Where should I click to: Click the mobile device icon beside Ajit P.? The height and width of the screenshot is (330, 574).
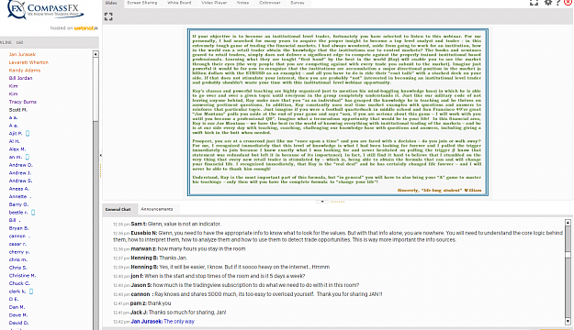pos(28,134)
